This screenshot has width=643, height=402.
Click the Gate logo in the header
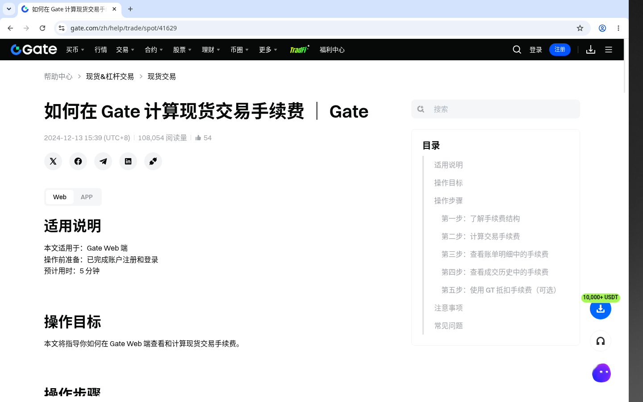pos(34,50)
